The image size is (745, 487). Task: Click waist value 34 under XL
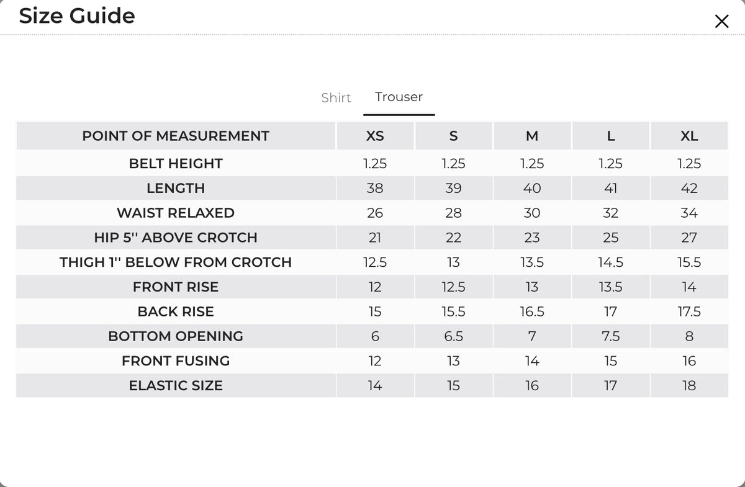point(689,213)
